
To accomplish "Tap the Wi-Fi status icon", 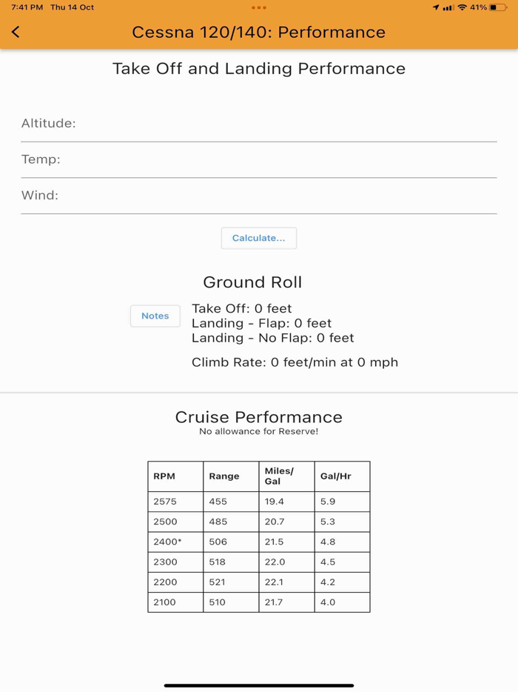I will pyautogui.click(x=462, y=7).
